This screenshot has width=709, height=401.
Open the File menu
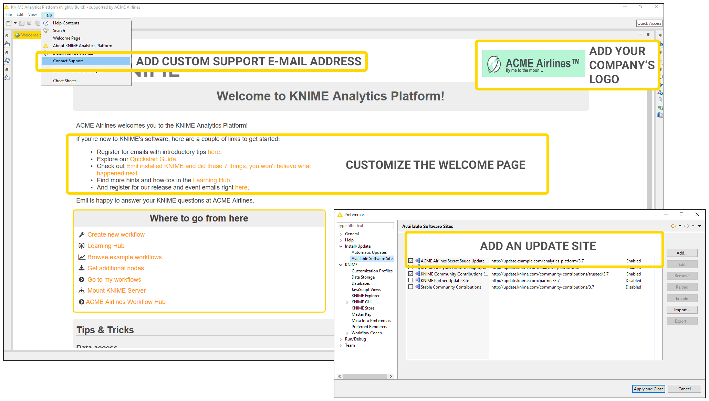point(9,14)
